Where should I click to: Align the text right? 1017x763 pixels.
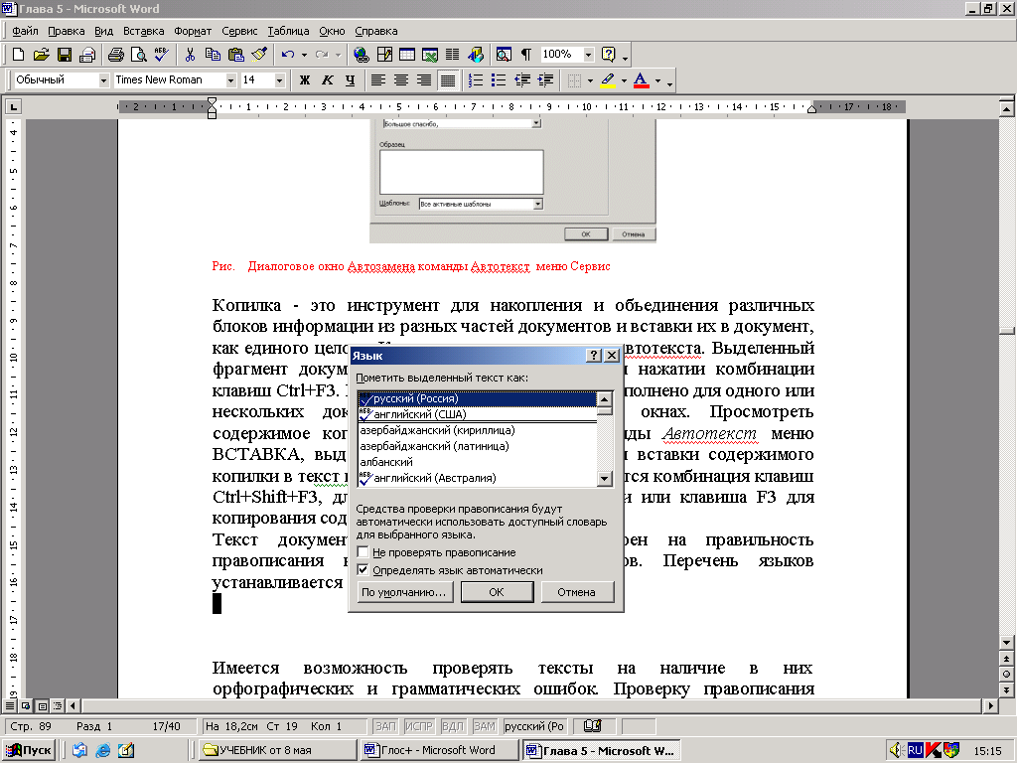pyautogui.click(x=424, y=79)
